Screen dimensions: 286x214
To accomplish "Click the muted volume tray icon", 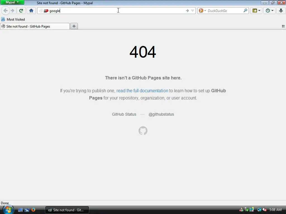I will pos(265,210).
